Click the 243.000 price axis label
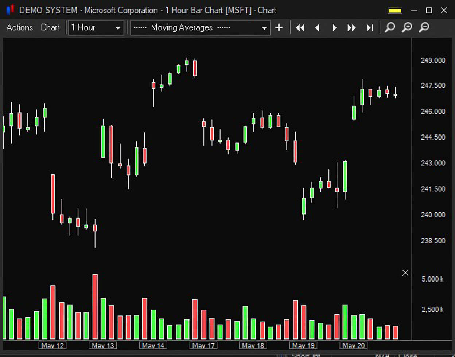Image resolution: width=455 pixels, height=357 pixels. click(433, 163)
